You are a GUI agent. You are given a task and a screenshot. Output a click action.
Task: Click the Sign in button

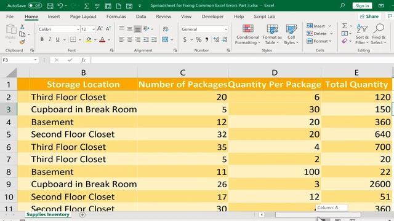pos(362,6)
